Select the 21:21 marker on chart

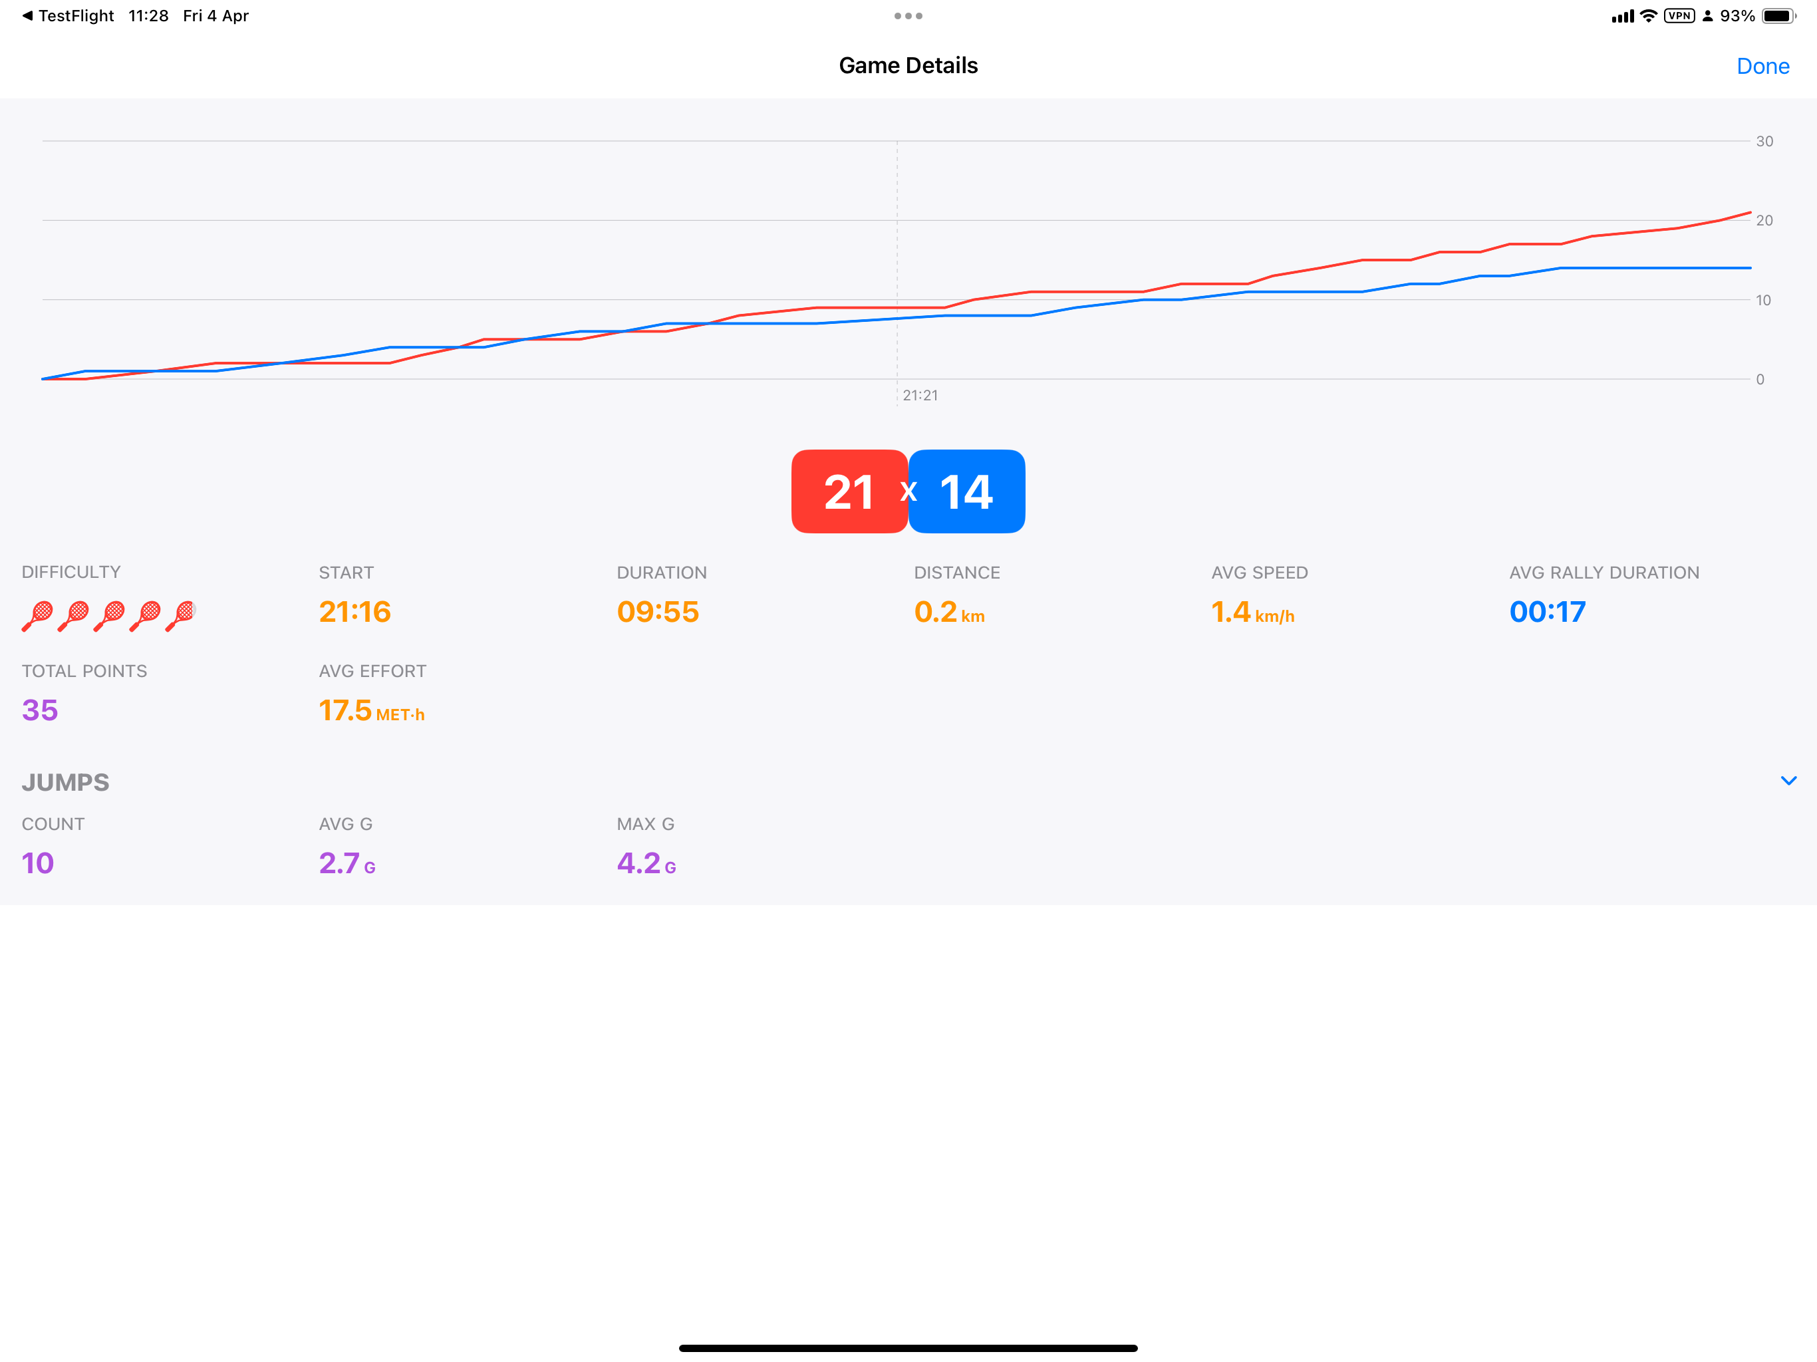(919, 395)
